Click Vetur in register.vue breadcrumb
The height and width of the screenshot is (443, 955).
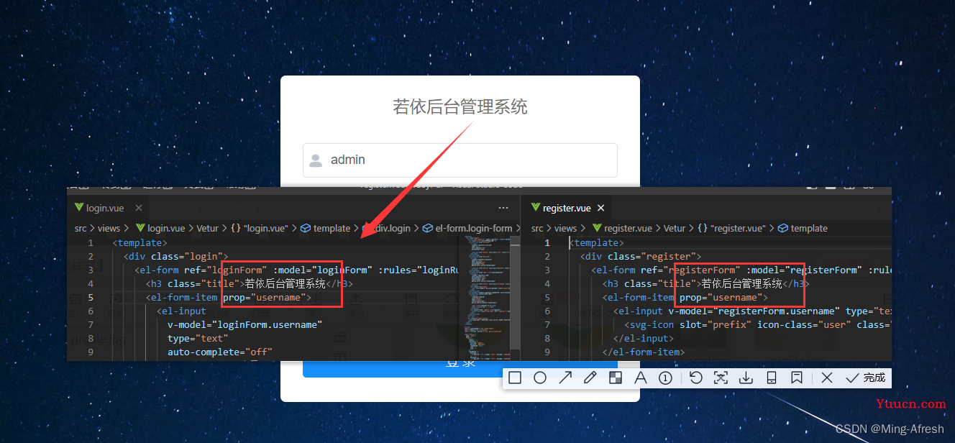(675, 228)
